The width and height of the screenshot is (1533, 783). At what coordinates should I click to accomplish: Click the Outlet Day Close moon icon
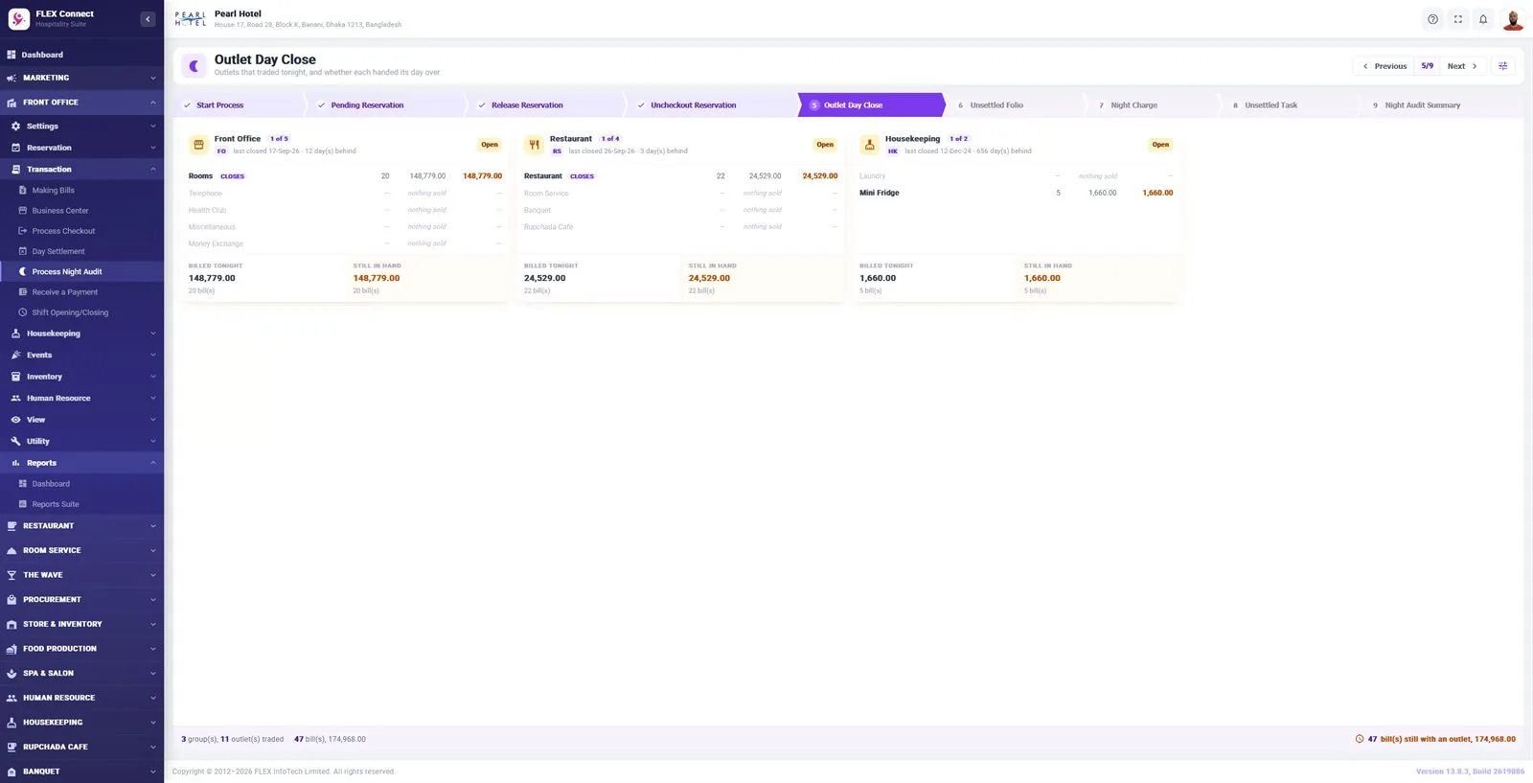[x=194, y=65]
